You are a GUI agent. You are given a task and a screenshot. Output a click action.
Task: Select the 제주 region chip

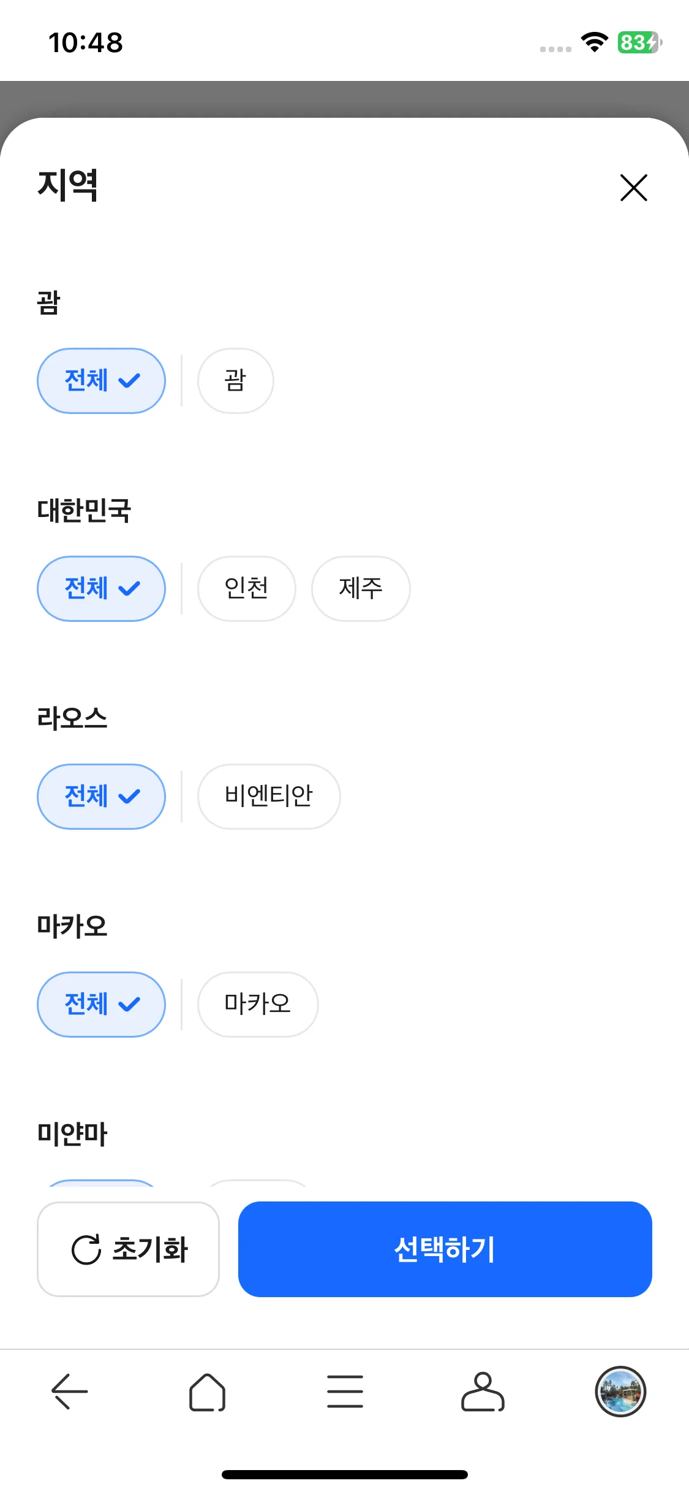pos(361,589)
